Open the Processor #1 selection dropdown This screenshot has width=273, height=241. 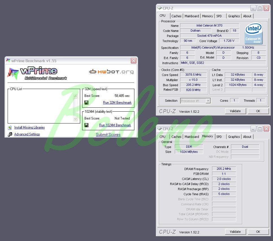208,101
